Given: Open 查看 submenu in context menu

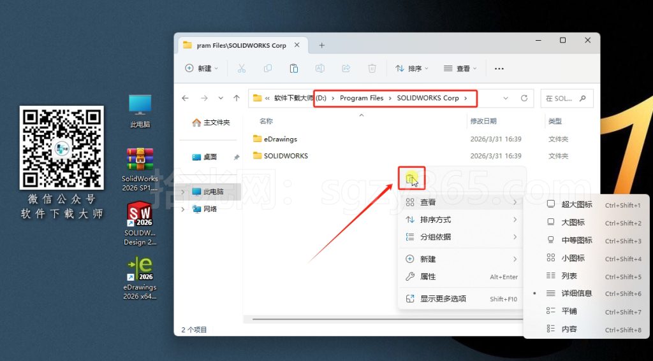Looking at the screenshot, I should tap(462, 202).
